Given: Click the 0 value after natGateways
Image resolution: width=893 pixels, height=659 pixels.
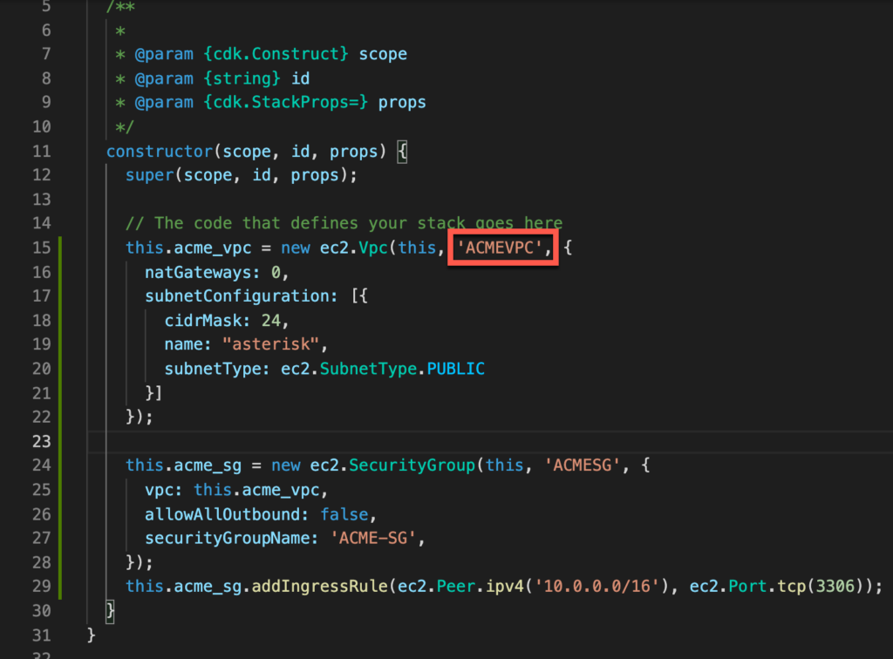Looking at the screenshot, I should (x=276, y=272).
